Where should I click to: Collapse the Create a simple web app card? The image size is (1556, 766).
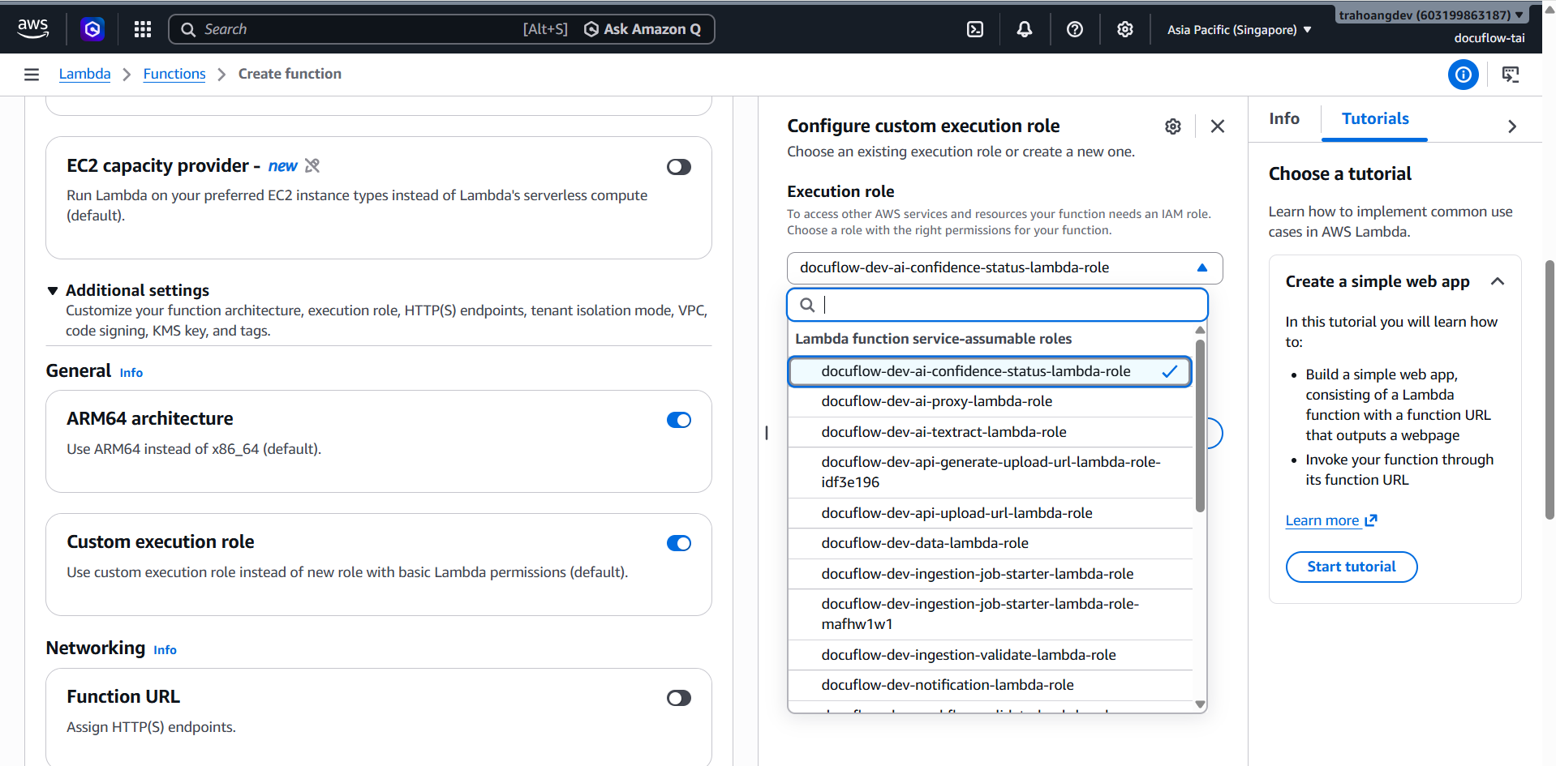(1498, 281)
